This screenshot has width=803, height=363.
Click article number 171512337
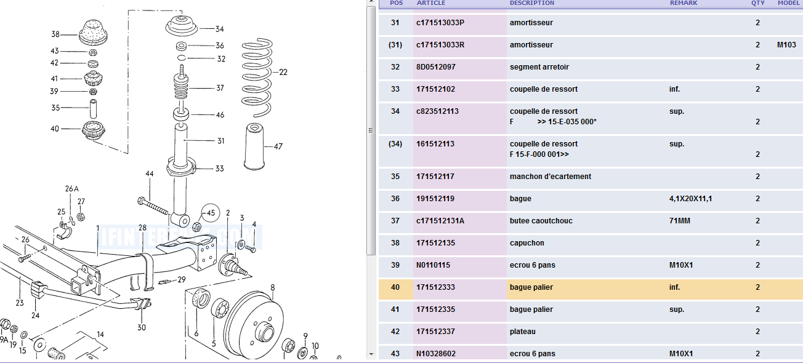pos(435,332)
